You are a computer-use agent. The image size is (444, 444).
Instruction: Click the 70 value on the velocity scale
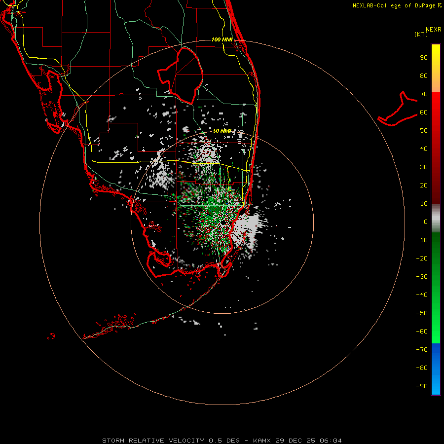coord(424,94)
